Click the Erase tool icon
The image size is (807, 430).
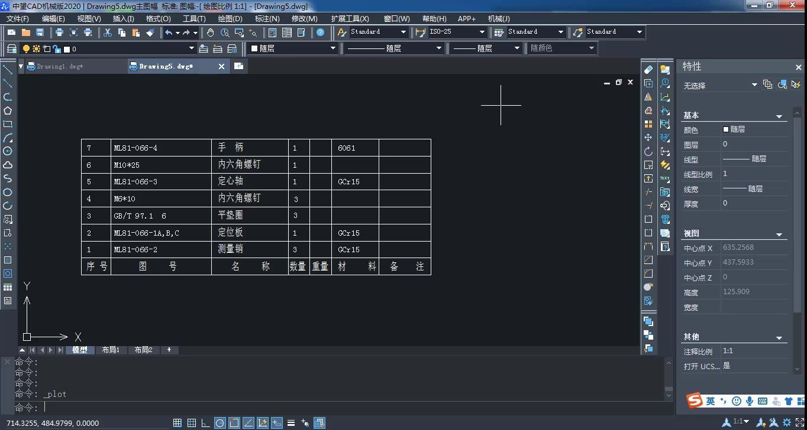click(648, 70)
